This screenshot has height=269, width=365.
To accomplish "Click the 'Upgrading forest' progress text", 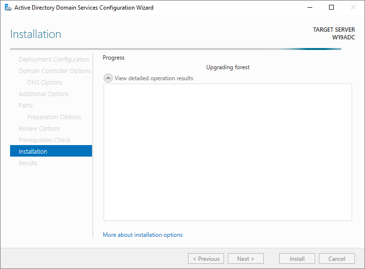I will tap(228, 67).
